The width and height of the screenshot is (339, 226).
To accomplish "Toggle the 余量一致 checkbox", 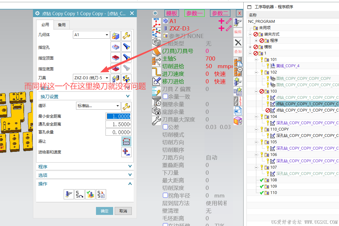I will pyautogui.click(x=165, y=96).
